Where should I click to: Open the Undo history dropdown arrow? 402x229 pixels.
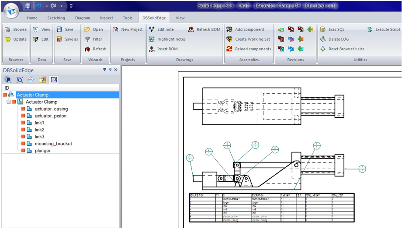click(47, 6)
